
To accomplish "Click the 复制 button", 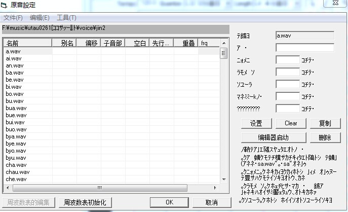I will click(x=325, y=123).
